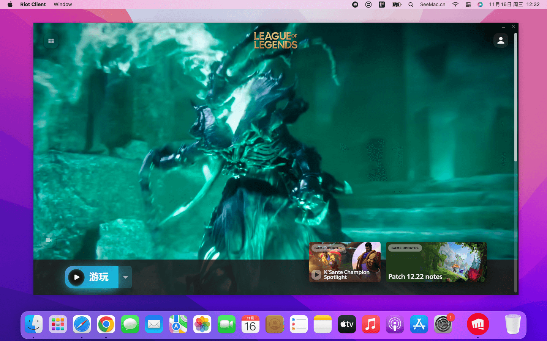
Task: Open the Apple menu
Action: point(10,5)
